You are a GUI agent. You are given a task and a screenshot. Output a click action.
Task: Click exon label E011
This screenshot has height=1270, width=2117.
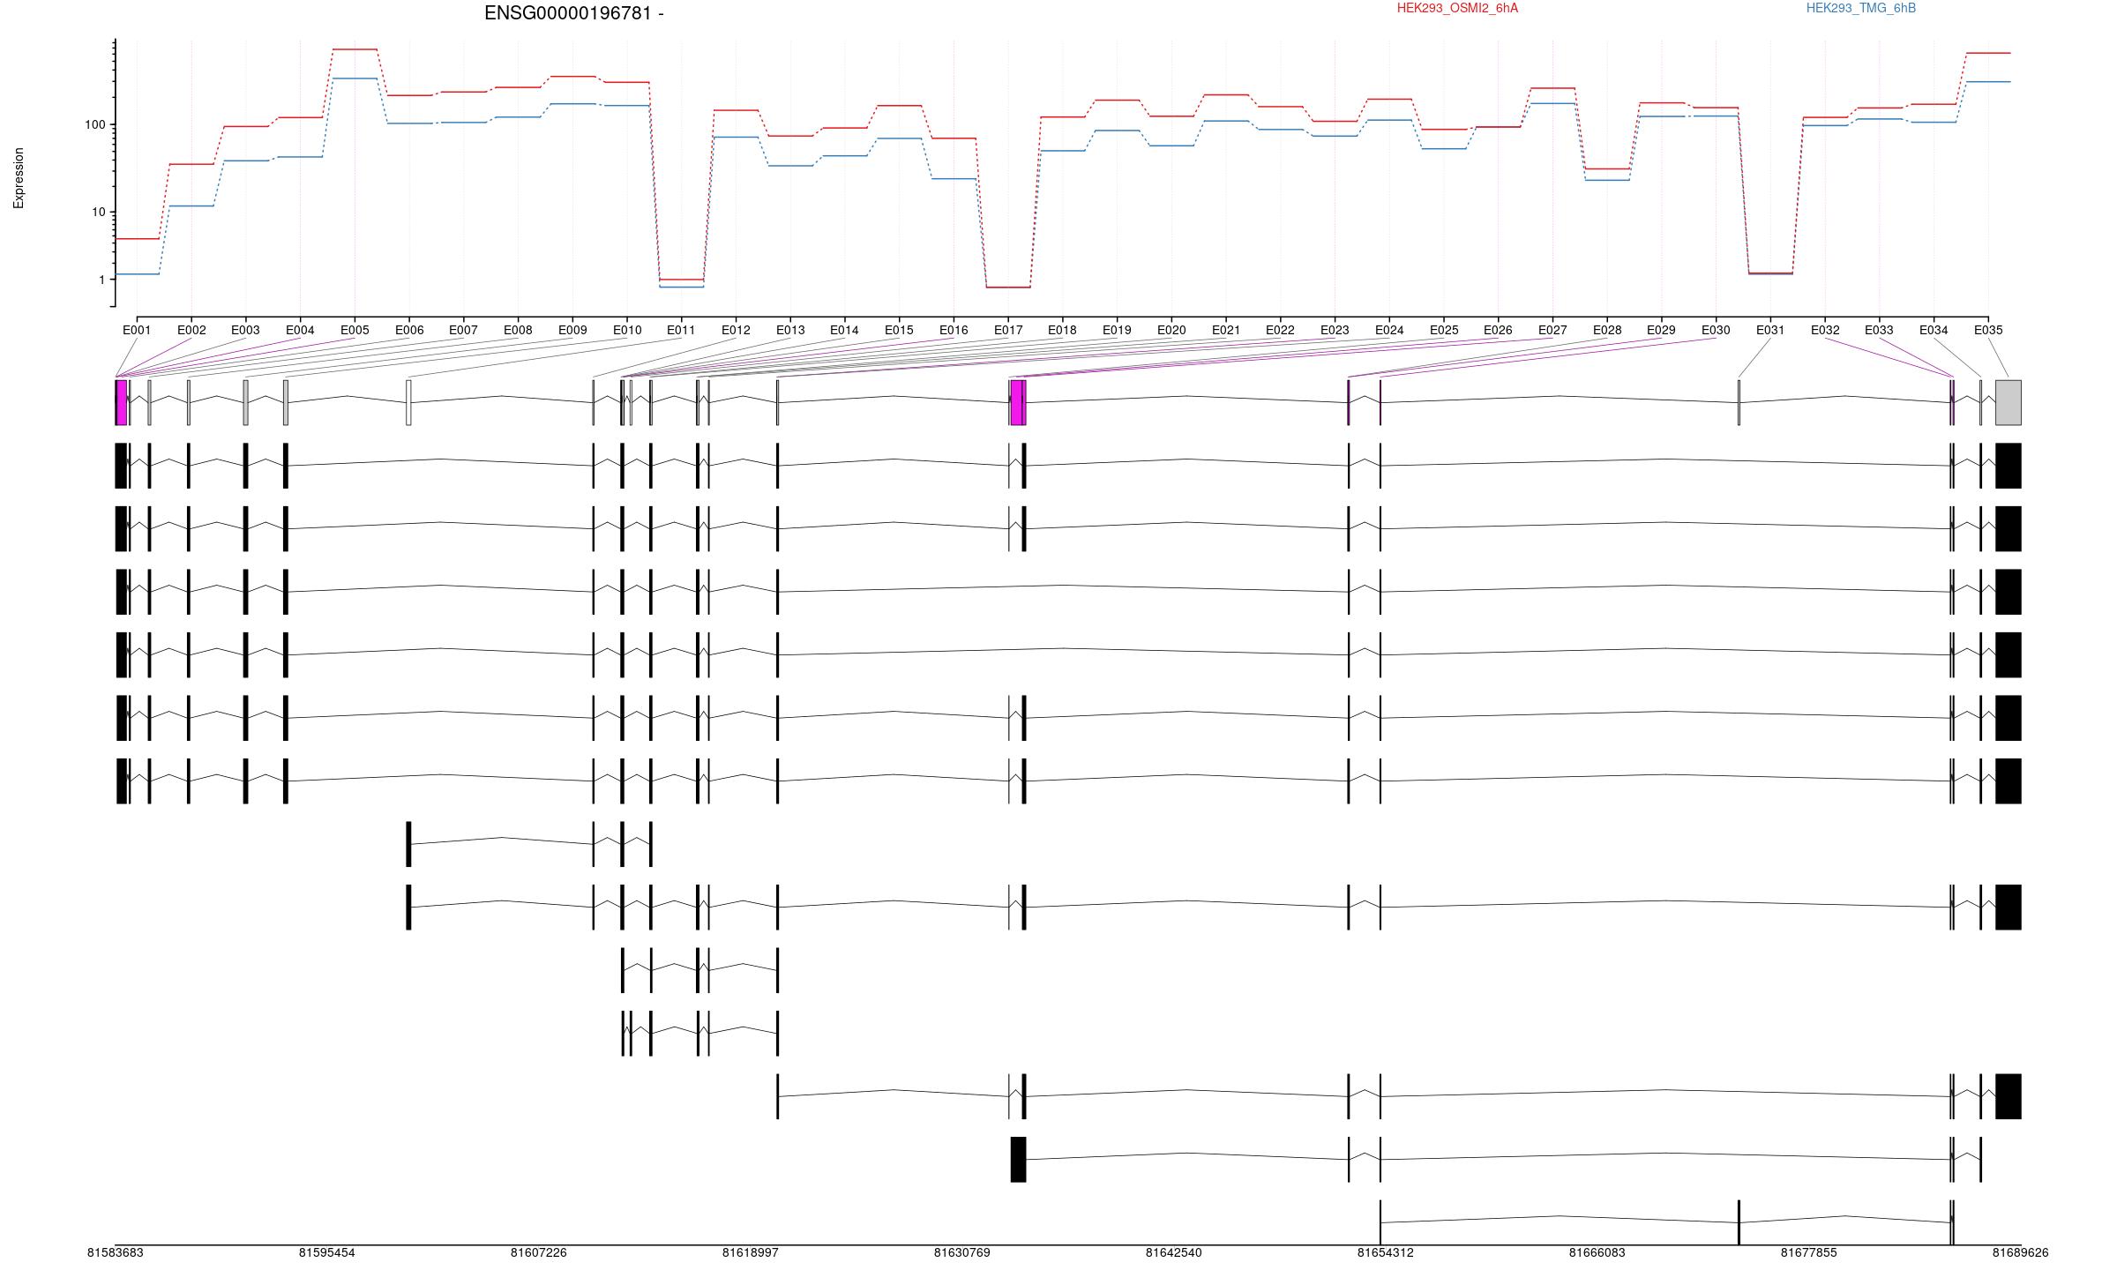pos(681,331)
